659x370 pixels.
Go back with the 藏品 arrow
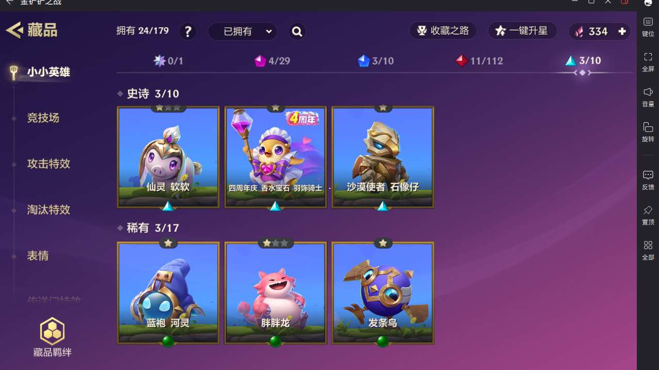tap(14, 30)
